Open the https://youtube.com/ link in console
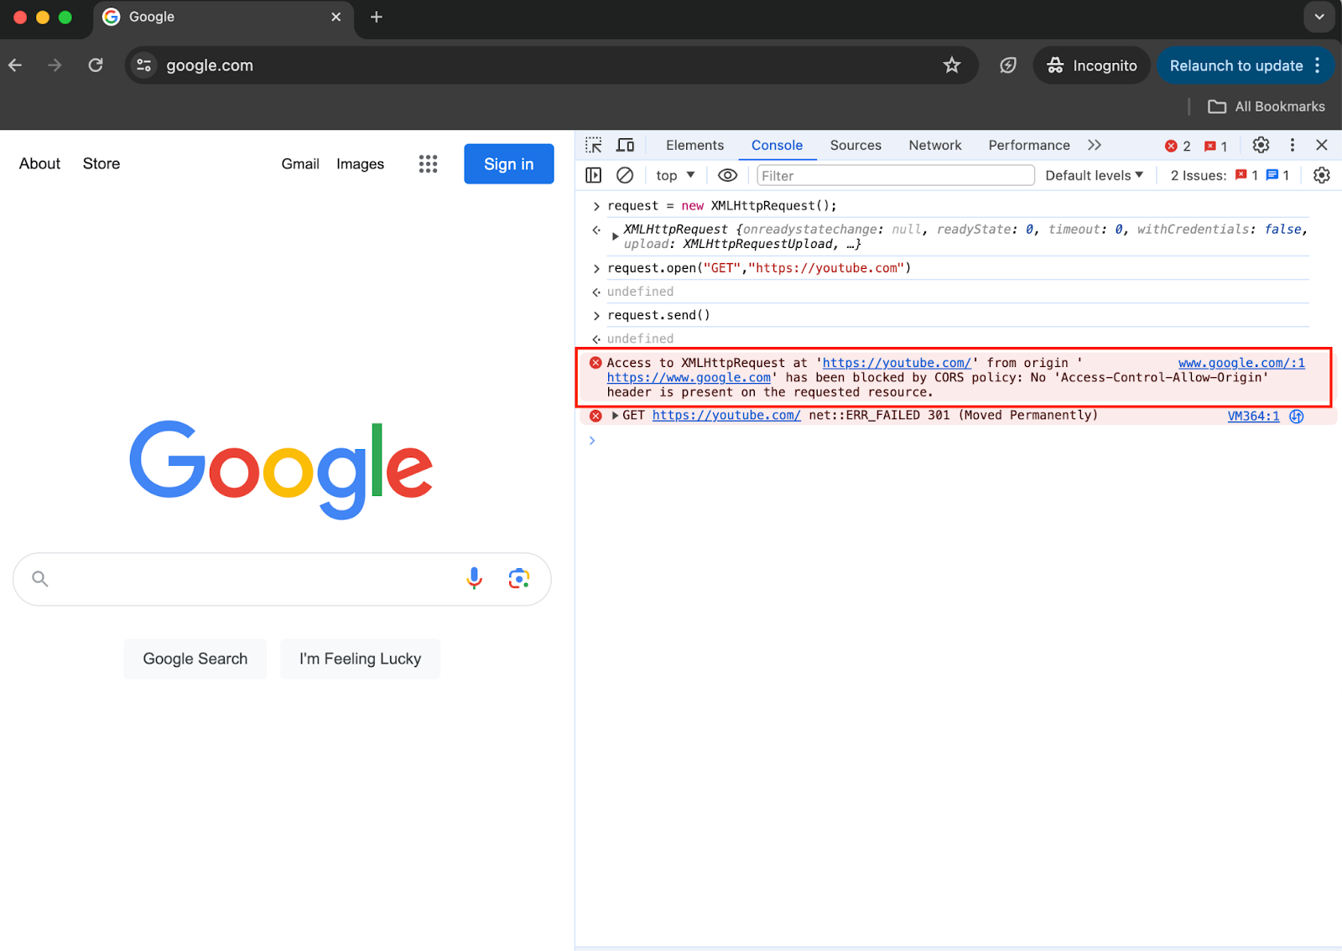Viewport: 1342px width, 951px height. 896,362
